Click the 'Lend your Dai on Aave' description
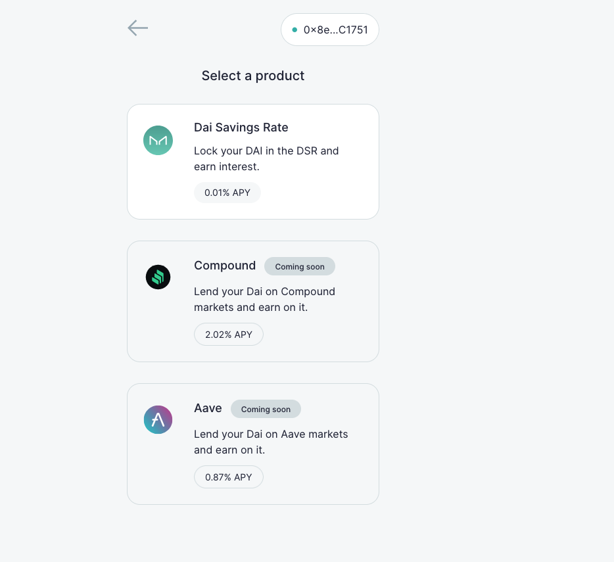This screenshot has height=562, width=614. (271, 442)
